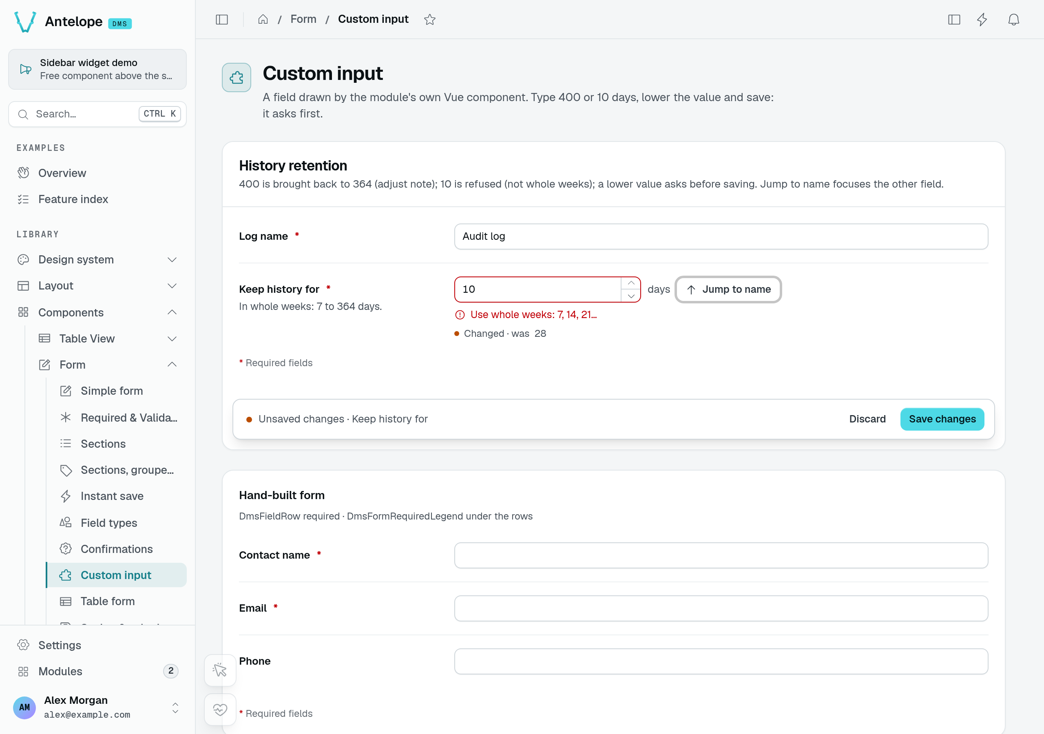Increase days with the up stepper arrow
This screenshot has height=734, width=1044.
point(631,283)
